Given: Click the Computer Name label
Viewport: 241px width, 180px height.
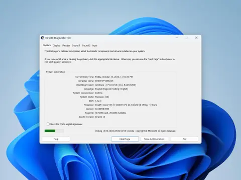Looking at the screenshot, I should [86, 81].
